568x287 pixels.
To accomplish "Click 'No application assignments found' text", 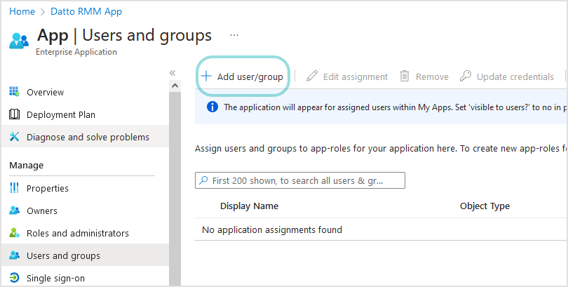I will [272, 229].
